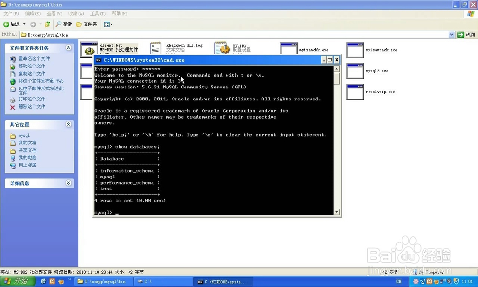Click 将这个文件发布到 Web link
Viewport: 478px width, 287px height.
pos(41,81)
